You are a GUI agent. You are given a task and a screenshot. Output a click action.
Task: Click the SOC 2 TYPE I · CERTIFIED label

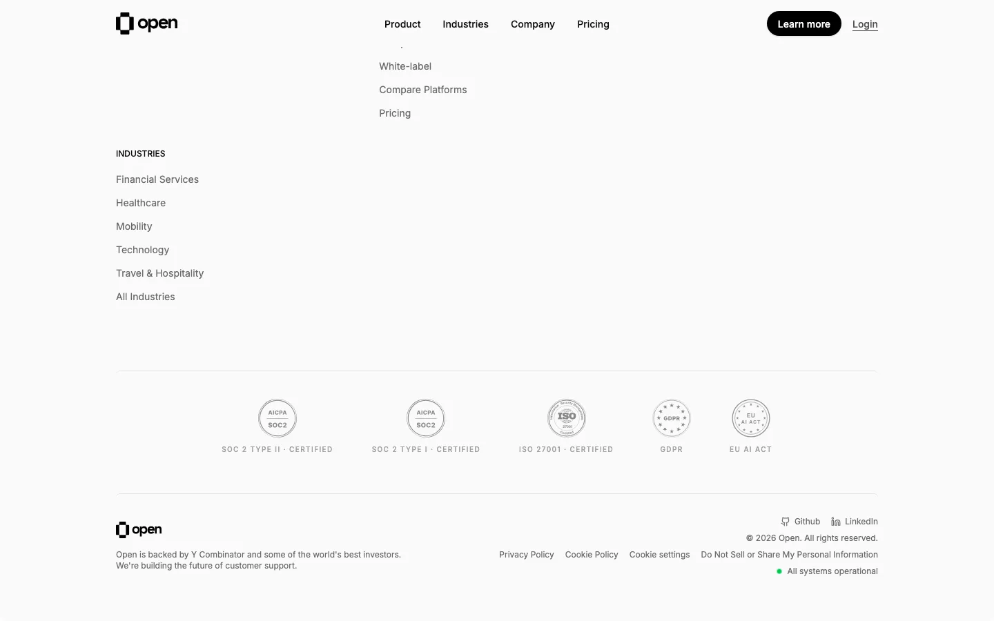point(426,449)
